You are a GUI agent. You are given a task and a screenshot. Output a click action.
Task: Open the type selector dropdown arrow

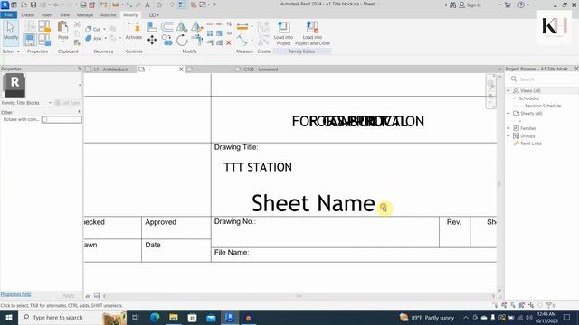80,85
